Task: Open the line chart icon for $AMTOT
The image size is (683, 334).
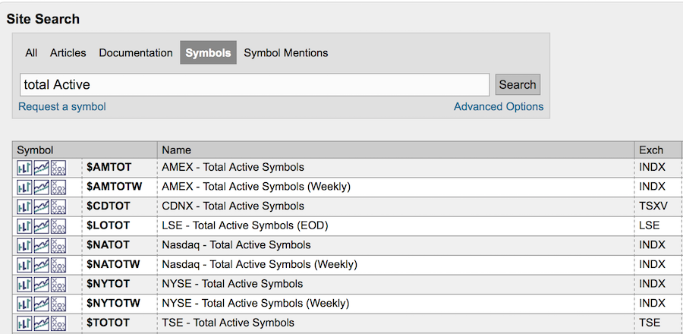Action: coord(41,167)
